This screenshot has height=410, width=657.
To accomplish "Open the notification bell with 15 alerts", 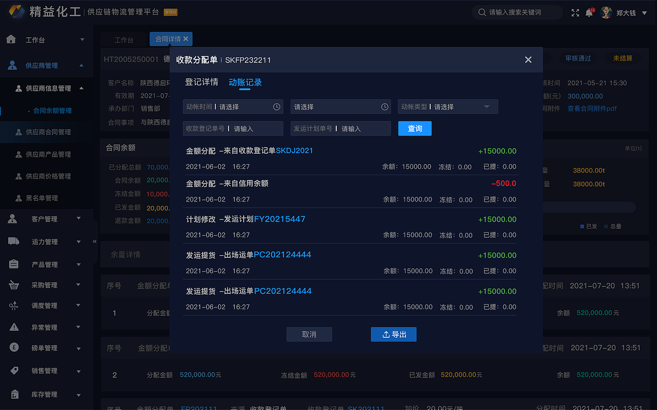I will [x=589, y=13].
